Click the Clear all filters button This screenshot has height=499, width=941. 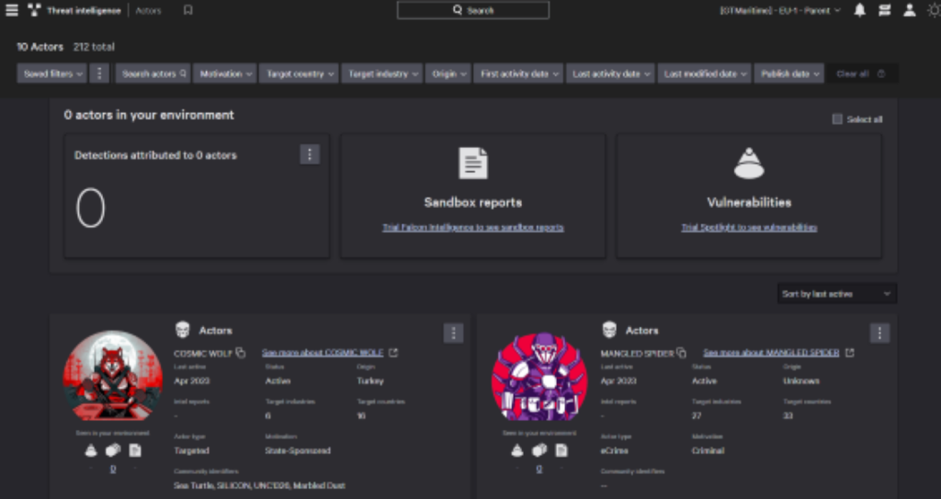coord(861,74)
